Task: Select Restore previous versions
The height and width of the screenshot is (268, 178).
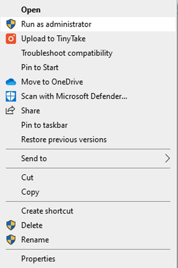Action: click(88, 139)
